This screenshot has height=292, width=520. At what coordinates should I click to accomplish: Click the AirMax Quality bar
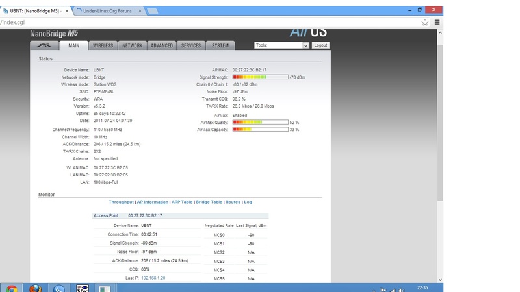[261, 122]
